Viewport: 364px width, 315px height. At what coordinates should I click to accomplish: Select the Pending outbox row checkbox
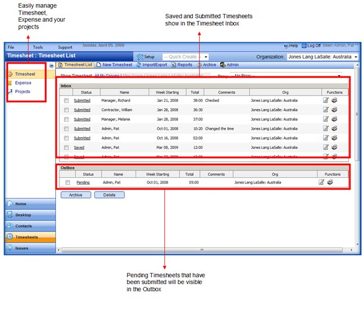click(68, 182)
